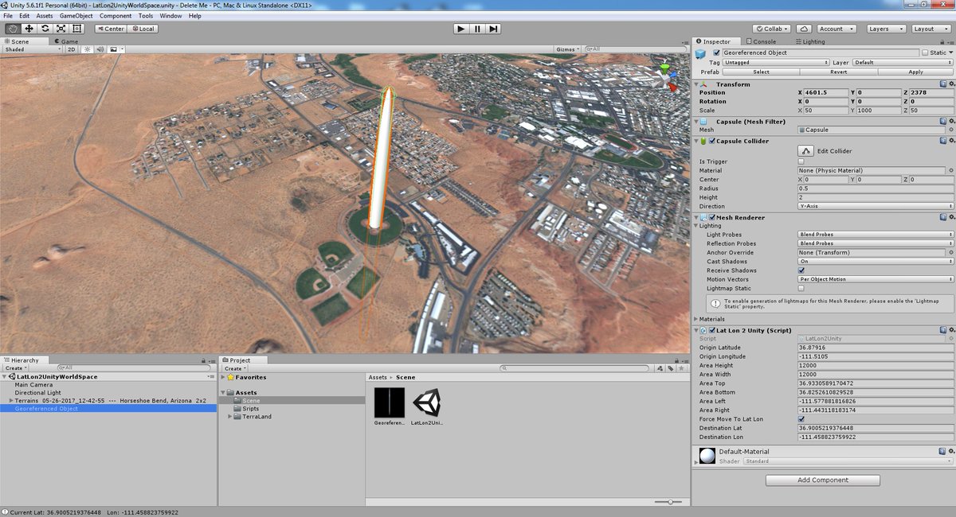Click the Add Component button

point(823,480)
